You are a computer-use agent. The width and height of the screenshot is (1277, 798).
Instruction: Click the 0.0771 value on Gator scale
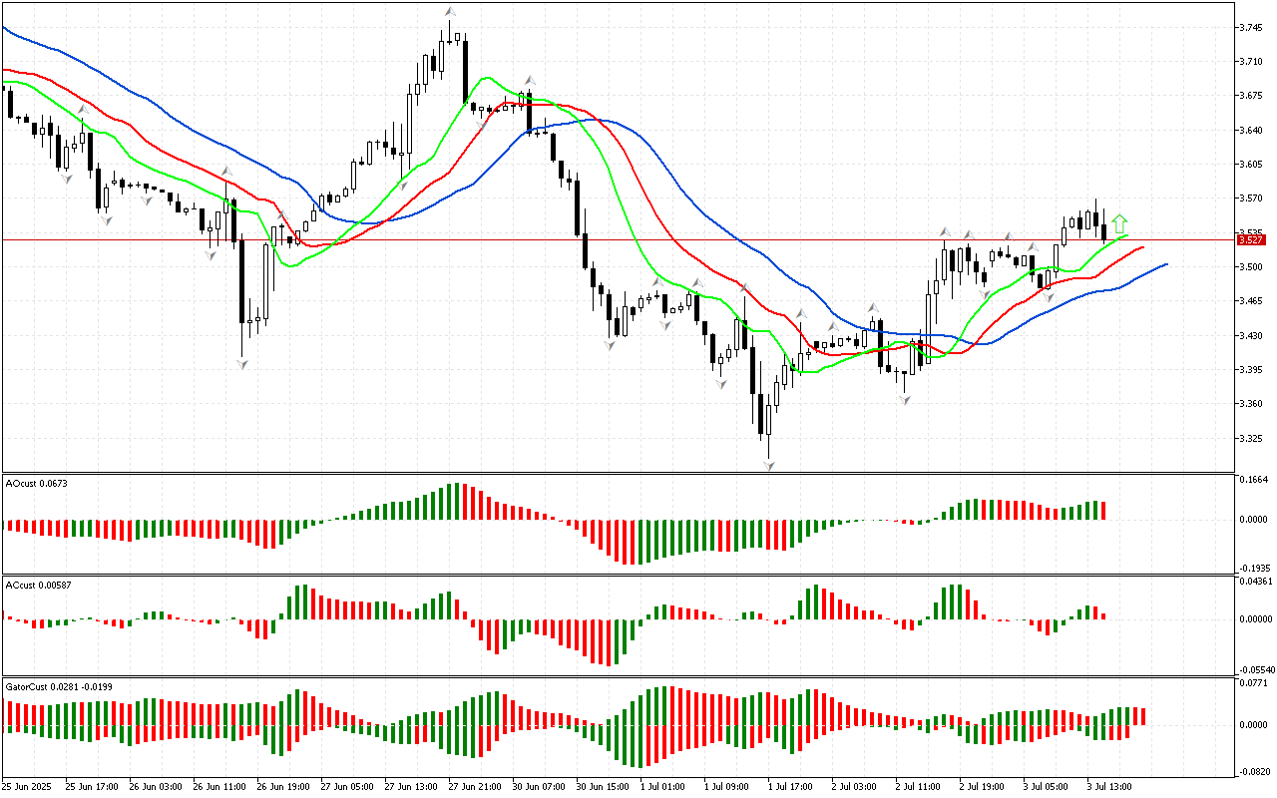tap(1254, 683)
